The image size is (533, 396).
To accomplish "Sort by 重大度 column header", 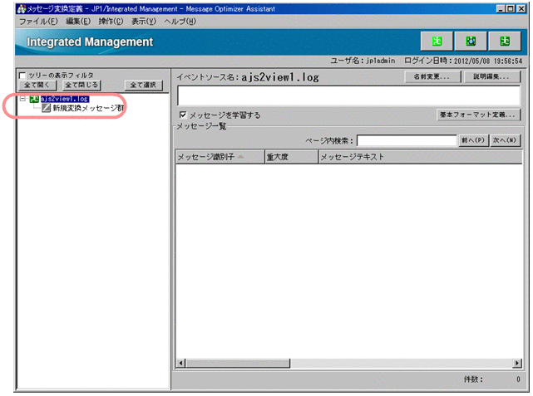I will point(291,157).
